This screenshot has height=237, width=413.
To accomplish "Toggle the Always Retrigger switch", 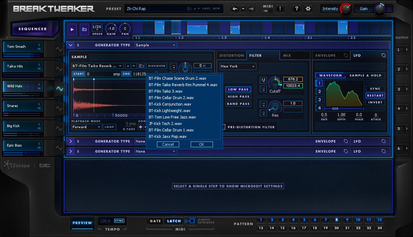I will tap(192, 221).
